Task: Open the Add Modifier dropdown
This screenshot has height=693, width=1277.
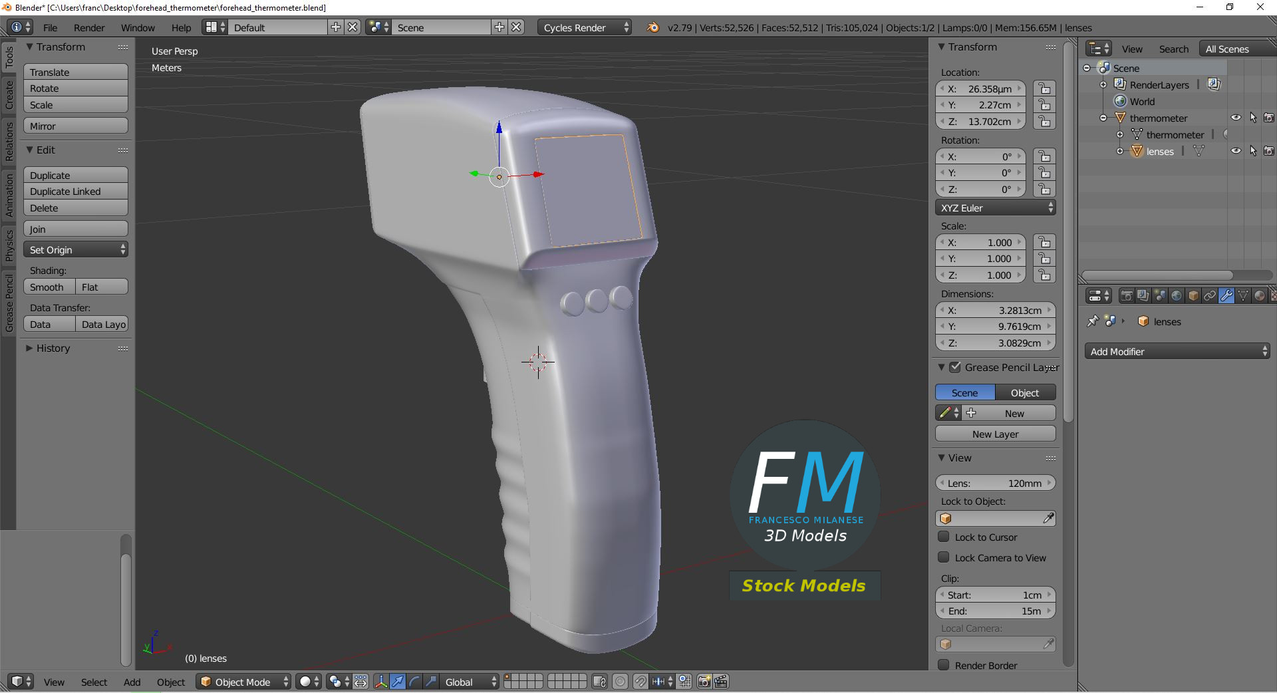Action: coord(1177,351)
